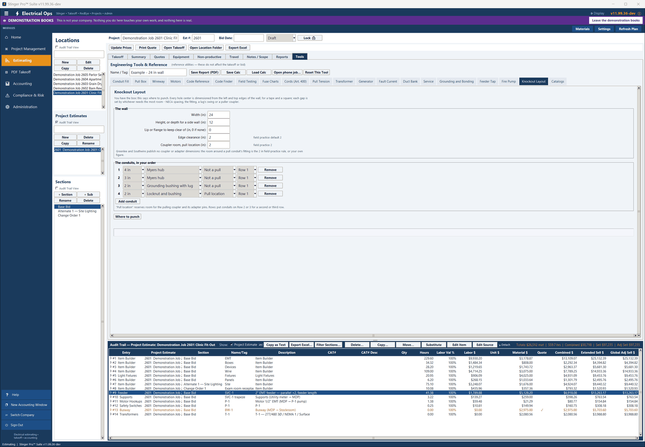Click the Knockout Layout panel vertical scrollbar

click(x=639, y=211)
